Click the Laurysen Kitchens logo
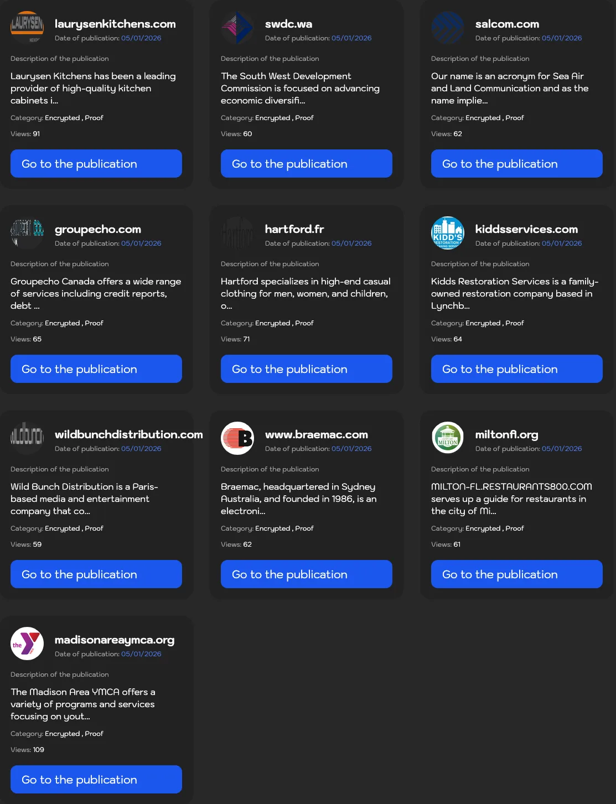 coord(27,28)
